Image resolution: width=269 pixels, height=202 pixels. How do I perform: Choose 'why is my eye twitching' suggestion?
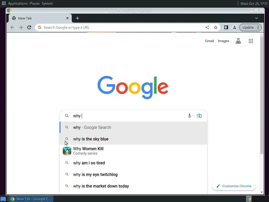point(133,175)
